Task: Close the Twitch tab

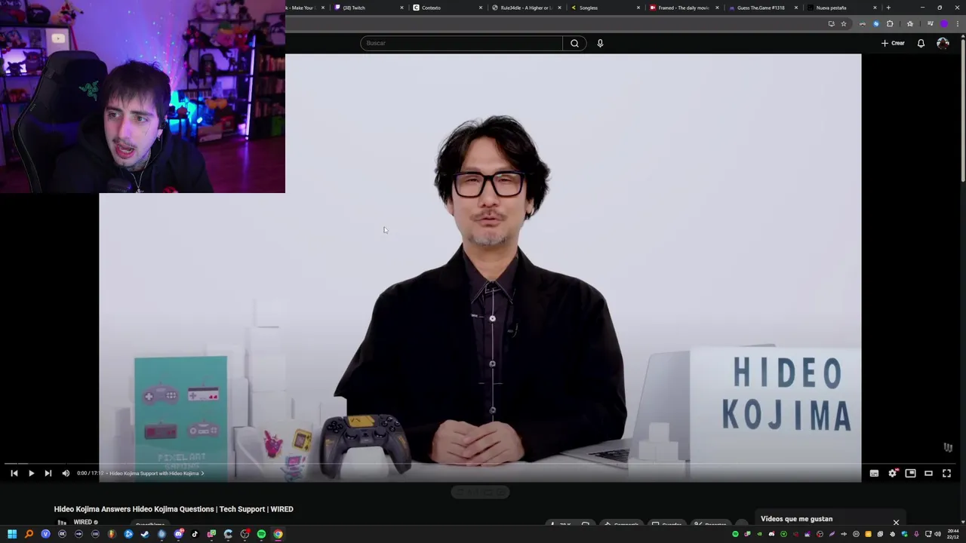Action: [x=401, y=8]
